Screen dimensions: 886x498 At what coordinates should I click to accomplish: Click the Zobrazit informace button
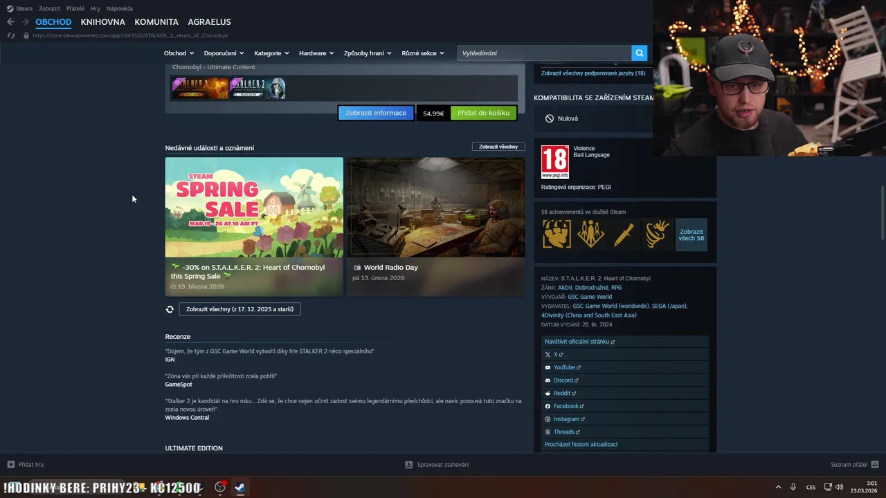click(376, 113)
